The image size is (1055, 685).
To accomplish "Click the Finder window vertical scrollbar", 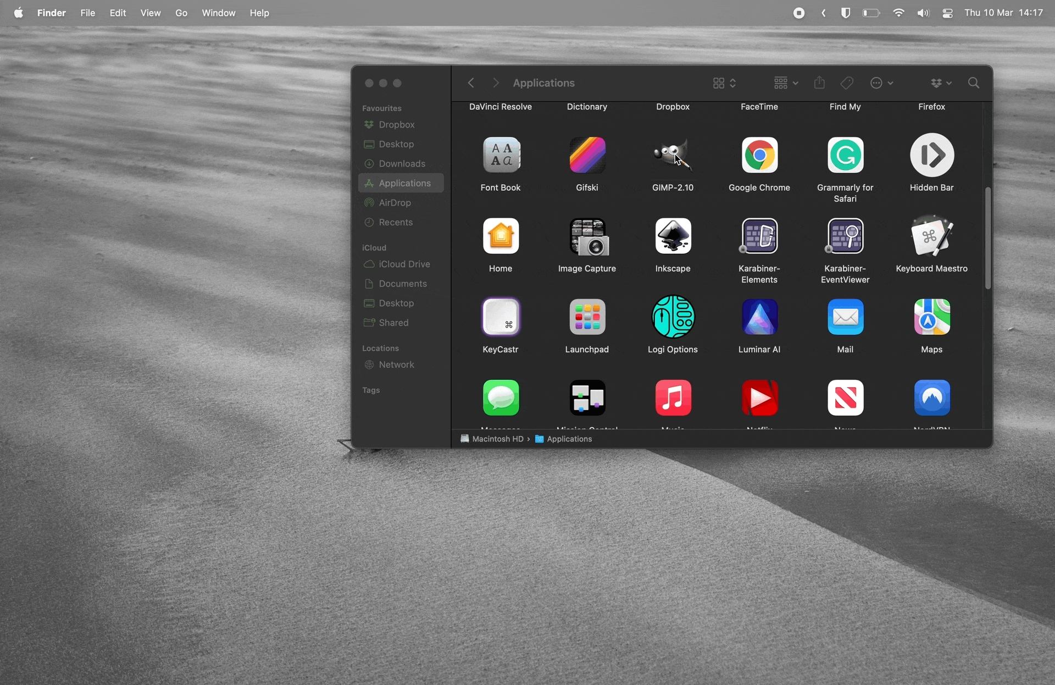I will tap(987, 237).
